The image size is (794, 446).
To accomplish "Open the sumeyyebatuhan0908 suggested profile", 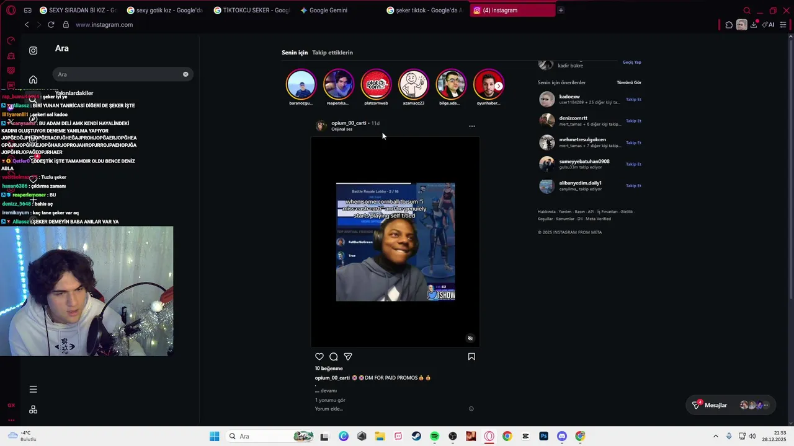I will pyautogui.click(x=584, y=162).
